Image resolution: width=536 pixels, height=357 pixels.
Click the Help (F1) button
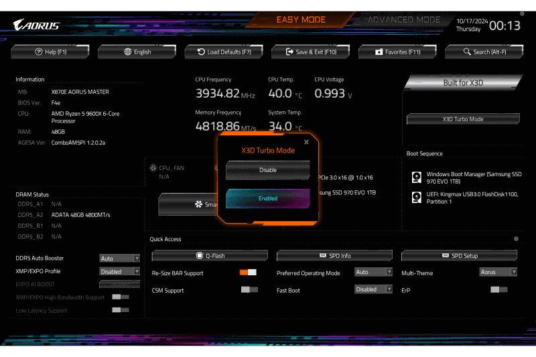click(x=50, y=52)
